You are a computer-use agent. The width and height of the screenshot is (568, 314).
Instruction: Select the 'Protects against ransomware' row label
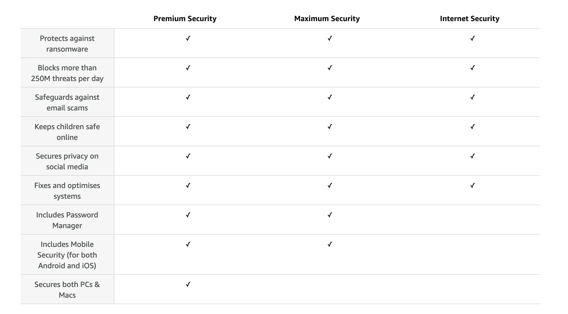(x=67, y=44)
